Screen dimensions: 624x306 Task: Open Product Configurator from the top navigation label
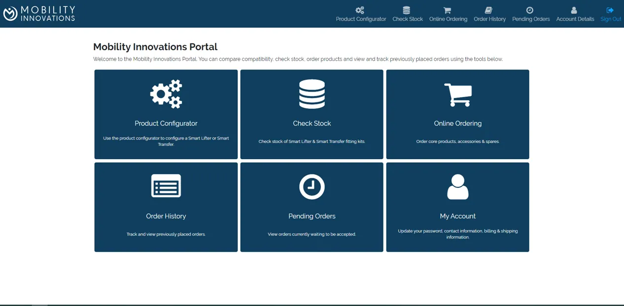click(x=361, y=19)
